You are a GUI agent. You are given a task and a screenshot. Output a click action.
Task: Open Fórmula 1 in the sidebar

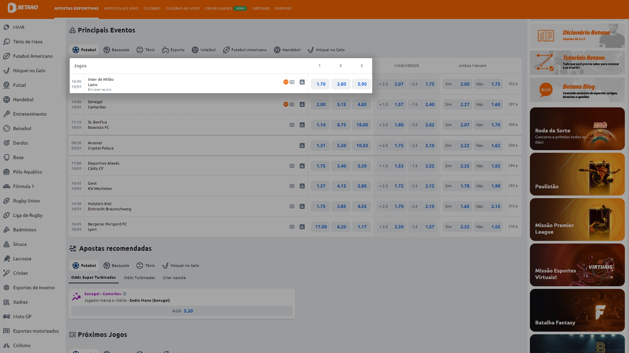coord(23,186)
